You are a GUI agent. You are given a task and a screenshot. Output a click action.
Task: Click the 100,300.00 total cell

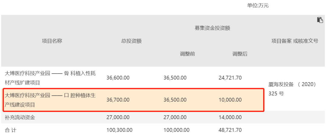tap(119, 130)
